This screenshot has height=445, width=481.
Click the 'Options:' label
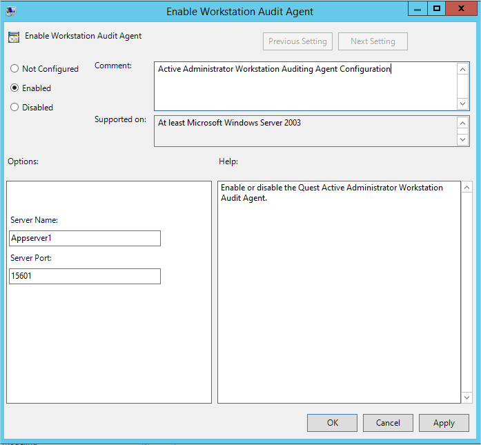pyautogui.click(x=23, y=161)
